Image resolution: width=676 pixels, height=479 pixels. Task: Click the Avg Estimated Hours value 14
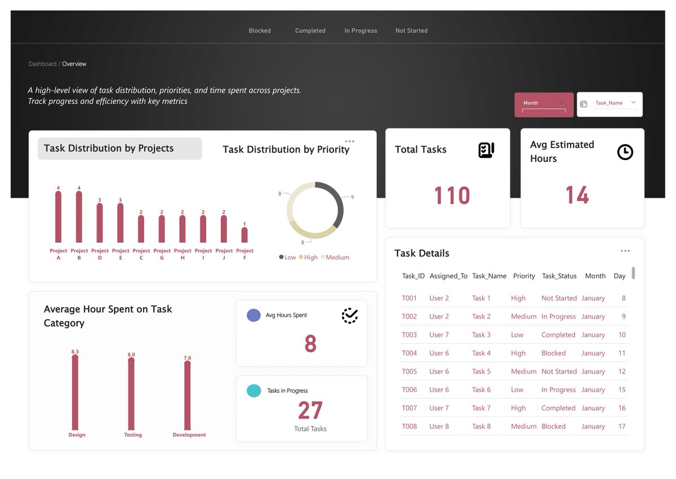click(x=577, y=196)
